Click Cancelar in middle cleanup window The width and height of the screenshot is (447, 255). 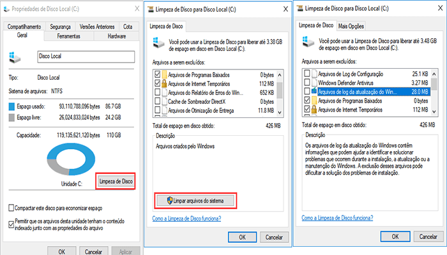click(274, 237)
